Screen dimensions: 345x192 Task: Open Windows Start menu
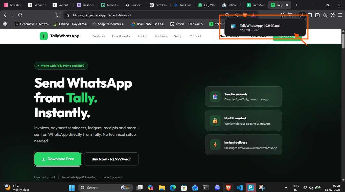(72, 188)
